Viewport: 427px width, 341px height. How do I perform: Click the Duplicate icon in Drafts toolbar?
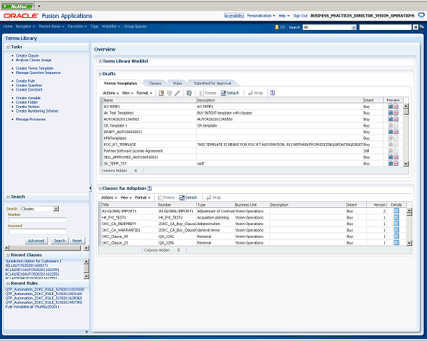click(x=169, y=93)
